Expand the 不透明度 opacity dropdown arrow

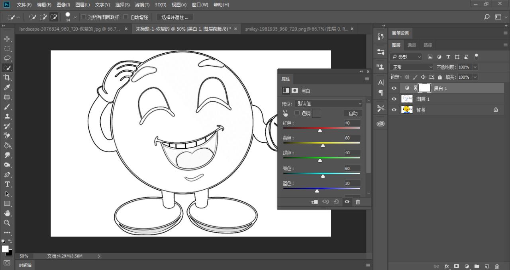click(475, 67)
